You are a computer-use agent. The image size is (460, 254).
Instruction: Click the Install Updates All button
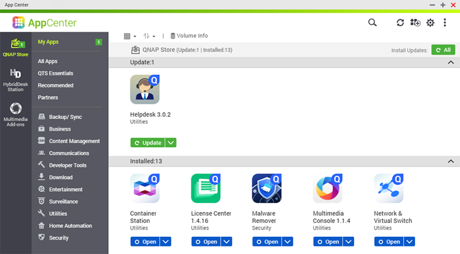click(x=443, y=50)
